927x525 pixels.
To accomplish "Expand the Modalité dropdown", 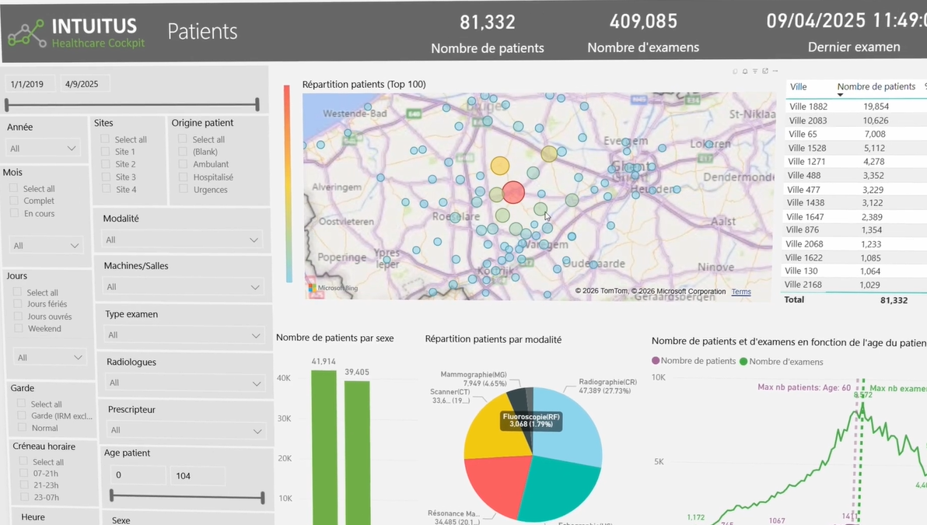I will tap(182, 240).
